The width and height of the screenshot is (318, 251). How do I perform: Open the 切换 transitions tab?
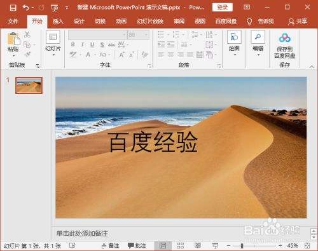click(x=100, y=21)
